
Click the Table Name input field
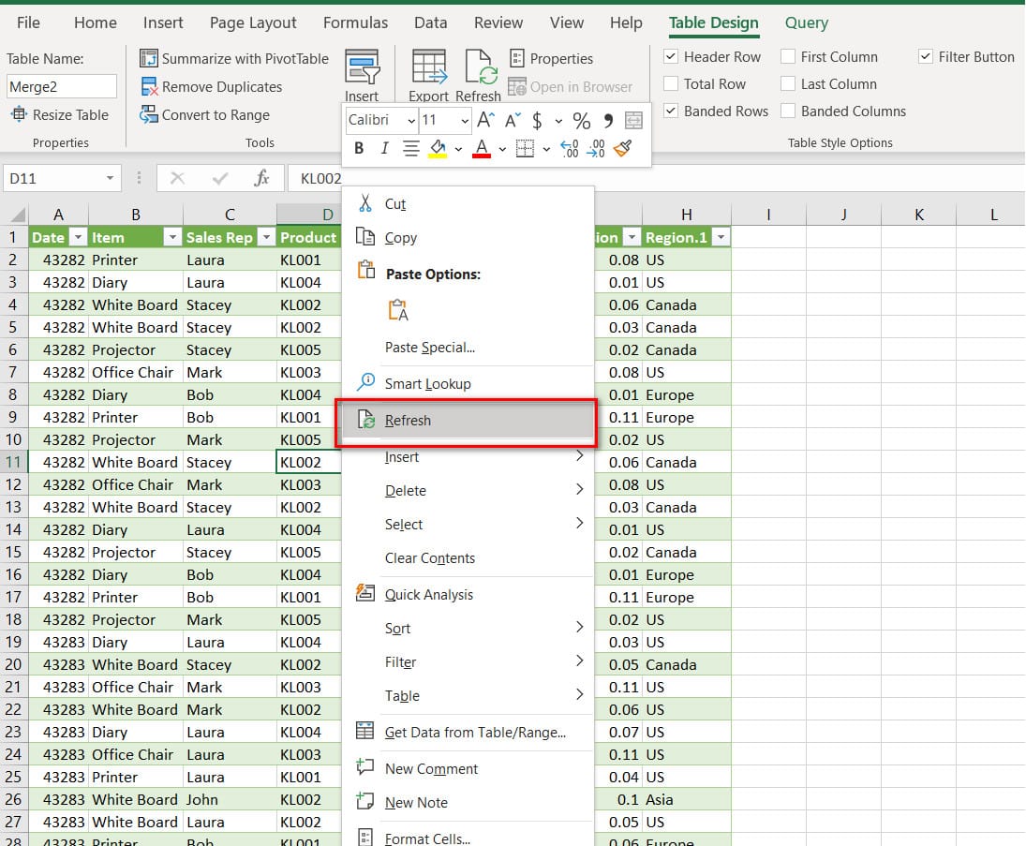click(61, 87)
